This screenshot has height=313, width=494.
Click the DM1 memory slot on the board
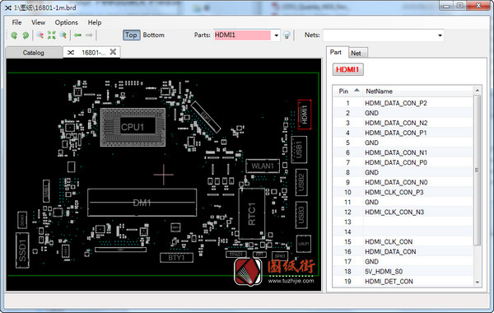142,203
